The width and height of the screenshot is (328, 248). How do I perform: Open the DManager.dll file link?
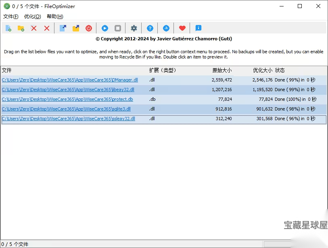point(70,80)
